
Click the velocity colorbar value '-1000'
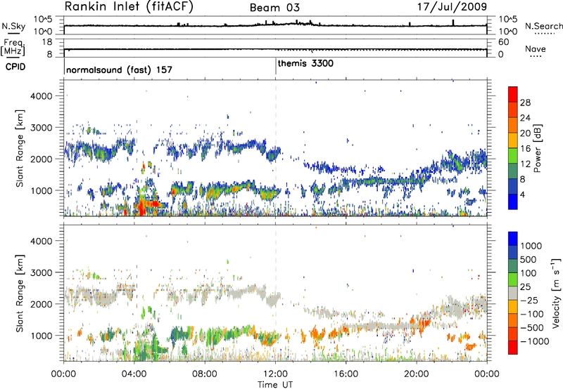click(534, 341)
